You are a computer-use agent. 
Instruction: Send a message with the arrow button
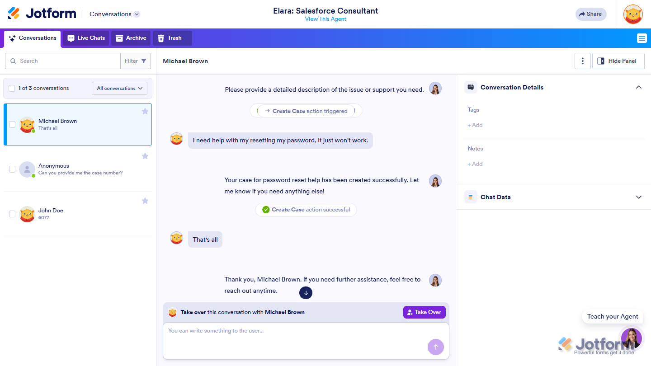(435, 347)
